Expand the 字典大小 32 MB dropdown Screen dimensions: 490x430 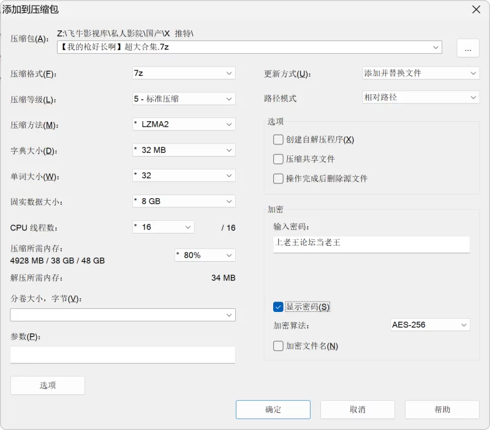[x=184, y=150]
